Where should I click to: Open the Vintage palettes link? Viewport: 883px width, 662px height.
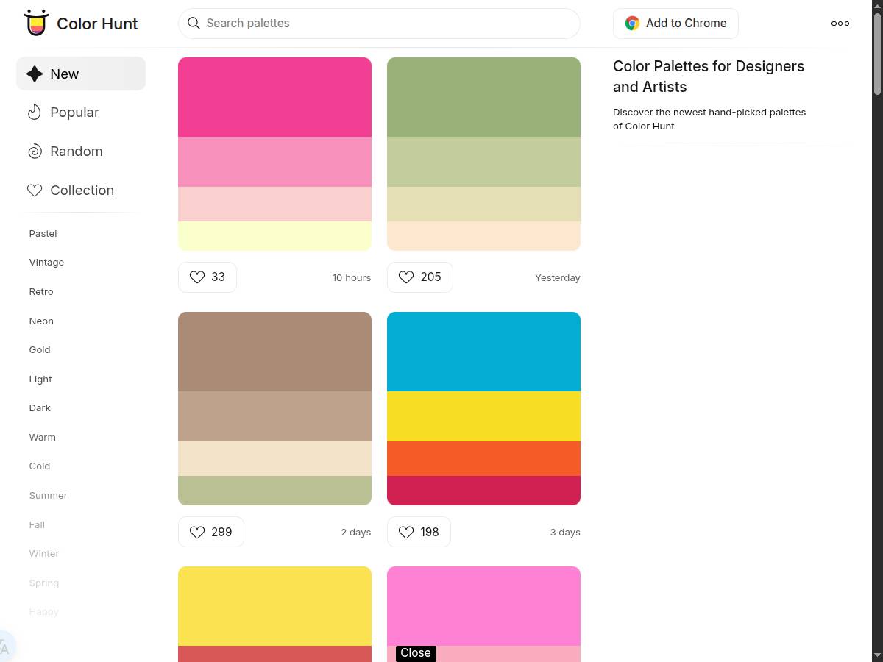pyautogui.click(x=46, y=262)
